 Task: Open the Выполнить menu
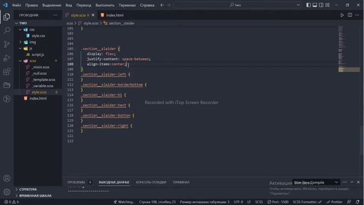click(x=105, y=5)
